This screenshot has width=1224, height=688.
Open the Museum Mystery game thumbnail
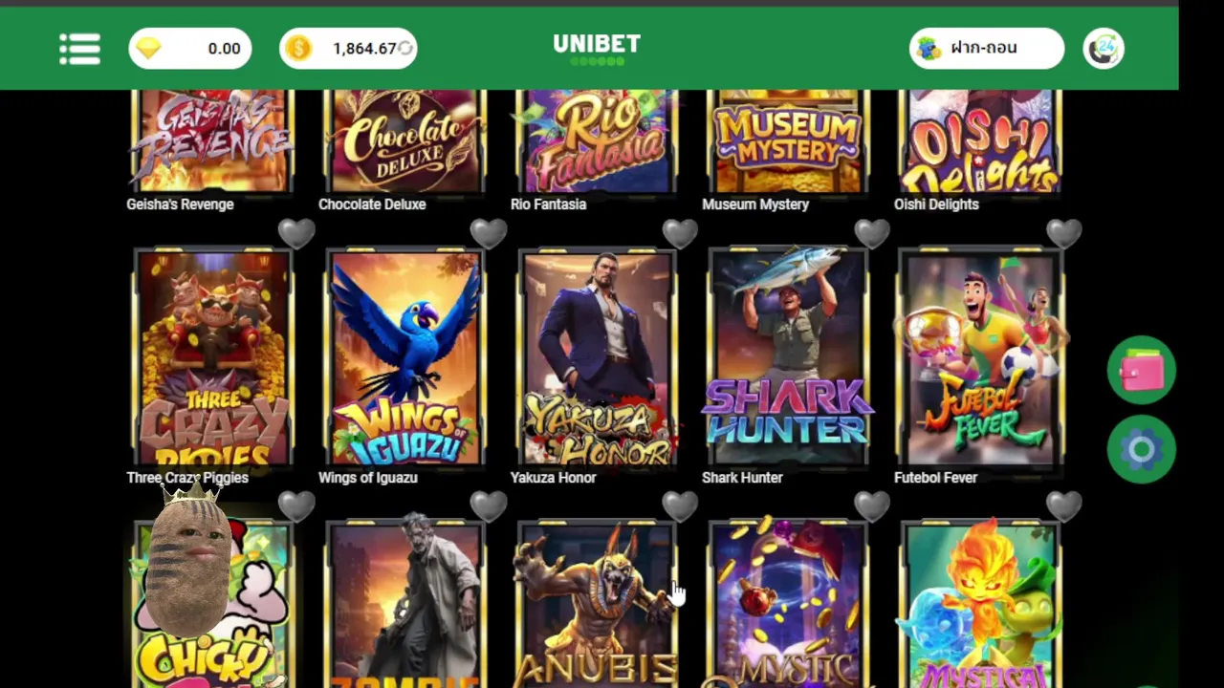(x=789, y=140)
